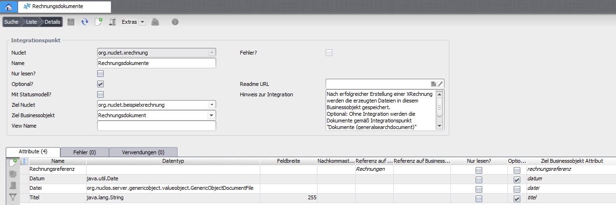Image resolution: width=616 pixels, height=205 pixels.
Task: Click the Readme URL document icon
Action: pos(434,84)
